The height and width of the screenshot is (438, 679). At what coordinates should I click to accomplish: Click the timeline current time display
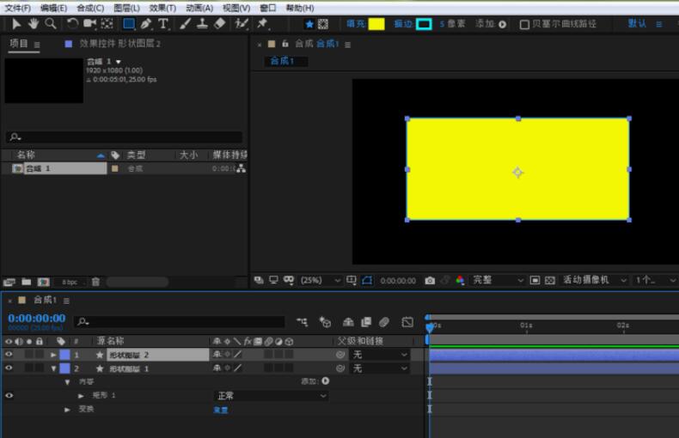(x=37, y=318)
